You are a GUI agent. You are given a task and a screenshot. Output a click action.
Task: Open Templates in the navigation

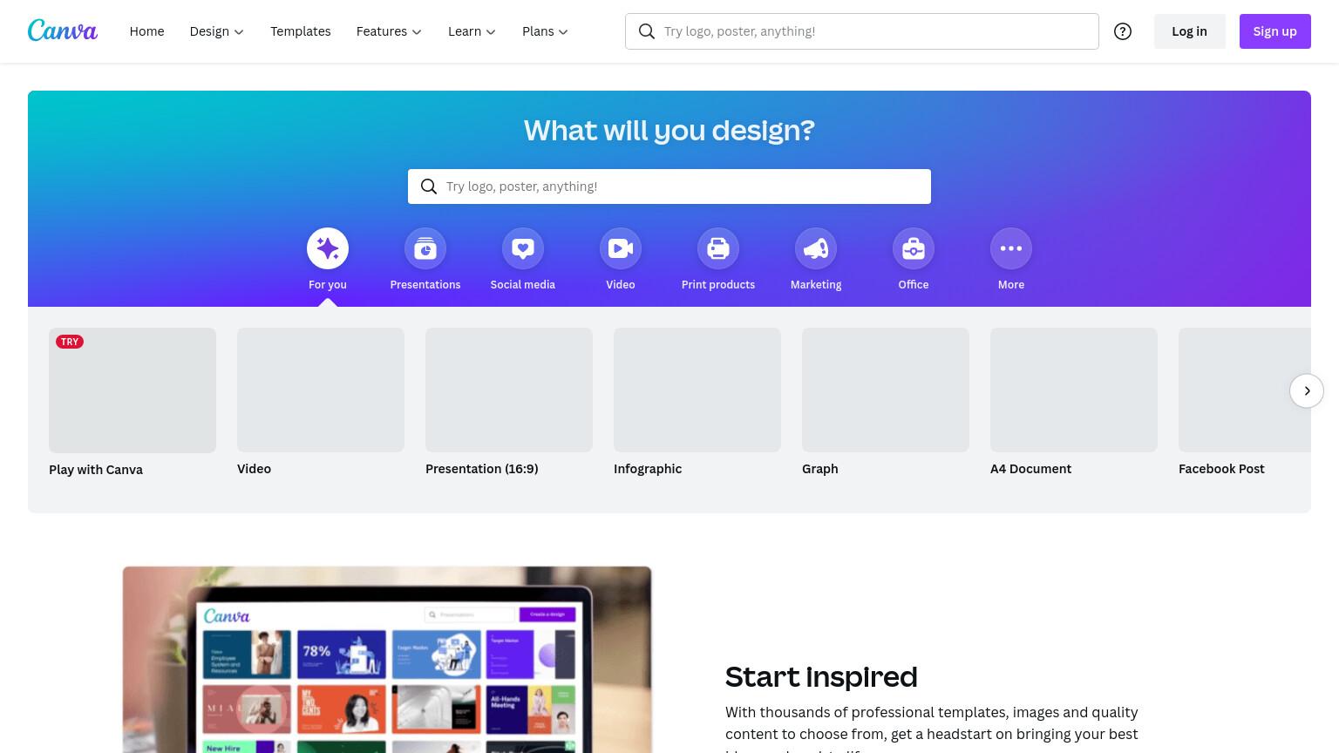pos(301,31)
